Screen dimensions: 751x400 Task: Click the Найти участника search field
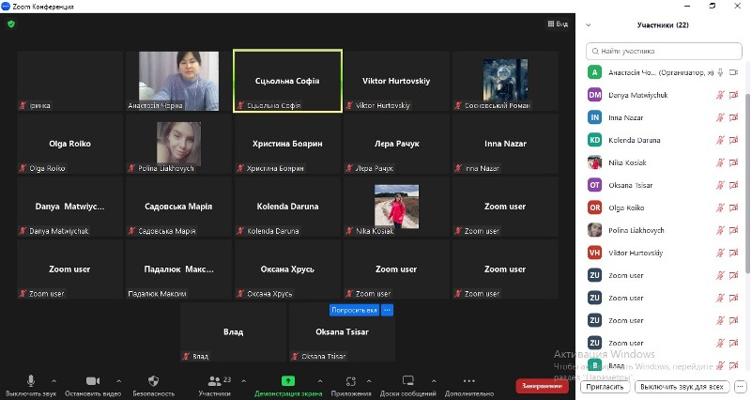665,51
